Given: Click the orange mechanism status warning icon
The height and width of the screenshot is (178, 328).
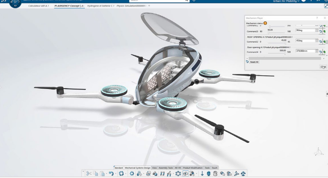Looking at the screenshot, I should click(x=265, y=23).
